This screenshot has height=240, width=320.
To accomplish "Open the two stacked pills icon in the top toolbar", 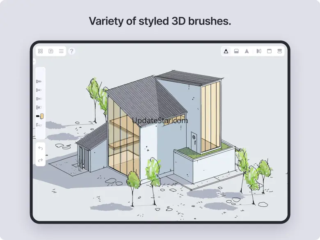I will (x=280, y=51).
